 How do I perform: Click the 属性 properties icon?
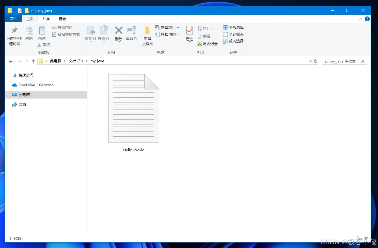click(x=189, y=31)
